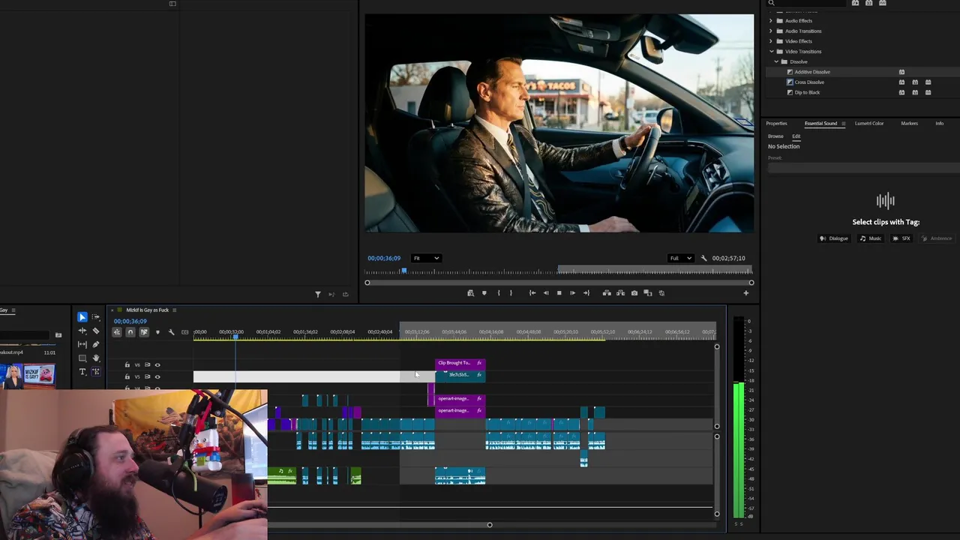Go to Out point in Program Monitor
960x540 pixels.
(586, 292)
